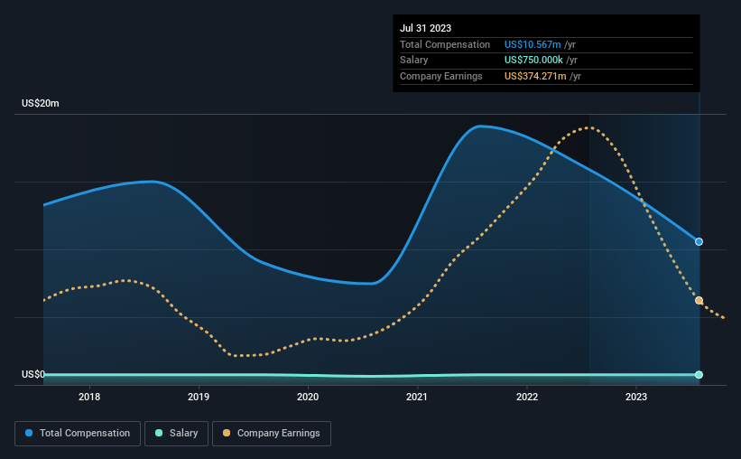Click the teal Salary end data point

(x=699, y=375)
